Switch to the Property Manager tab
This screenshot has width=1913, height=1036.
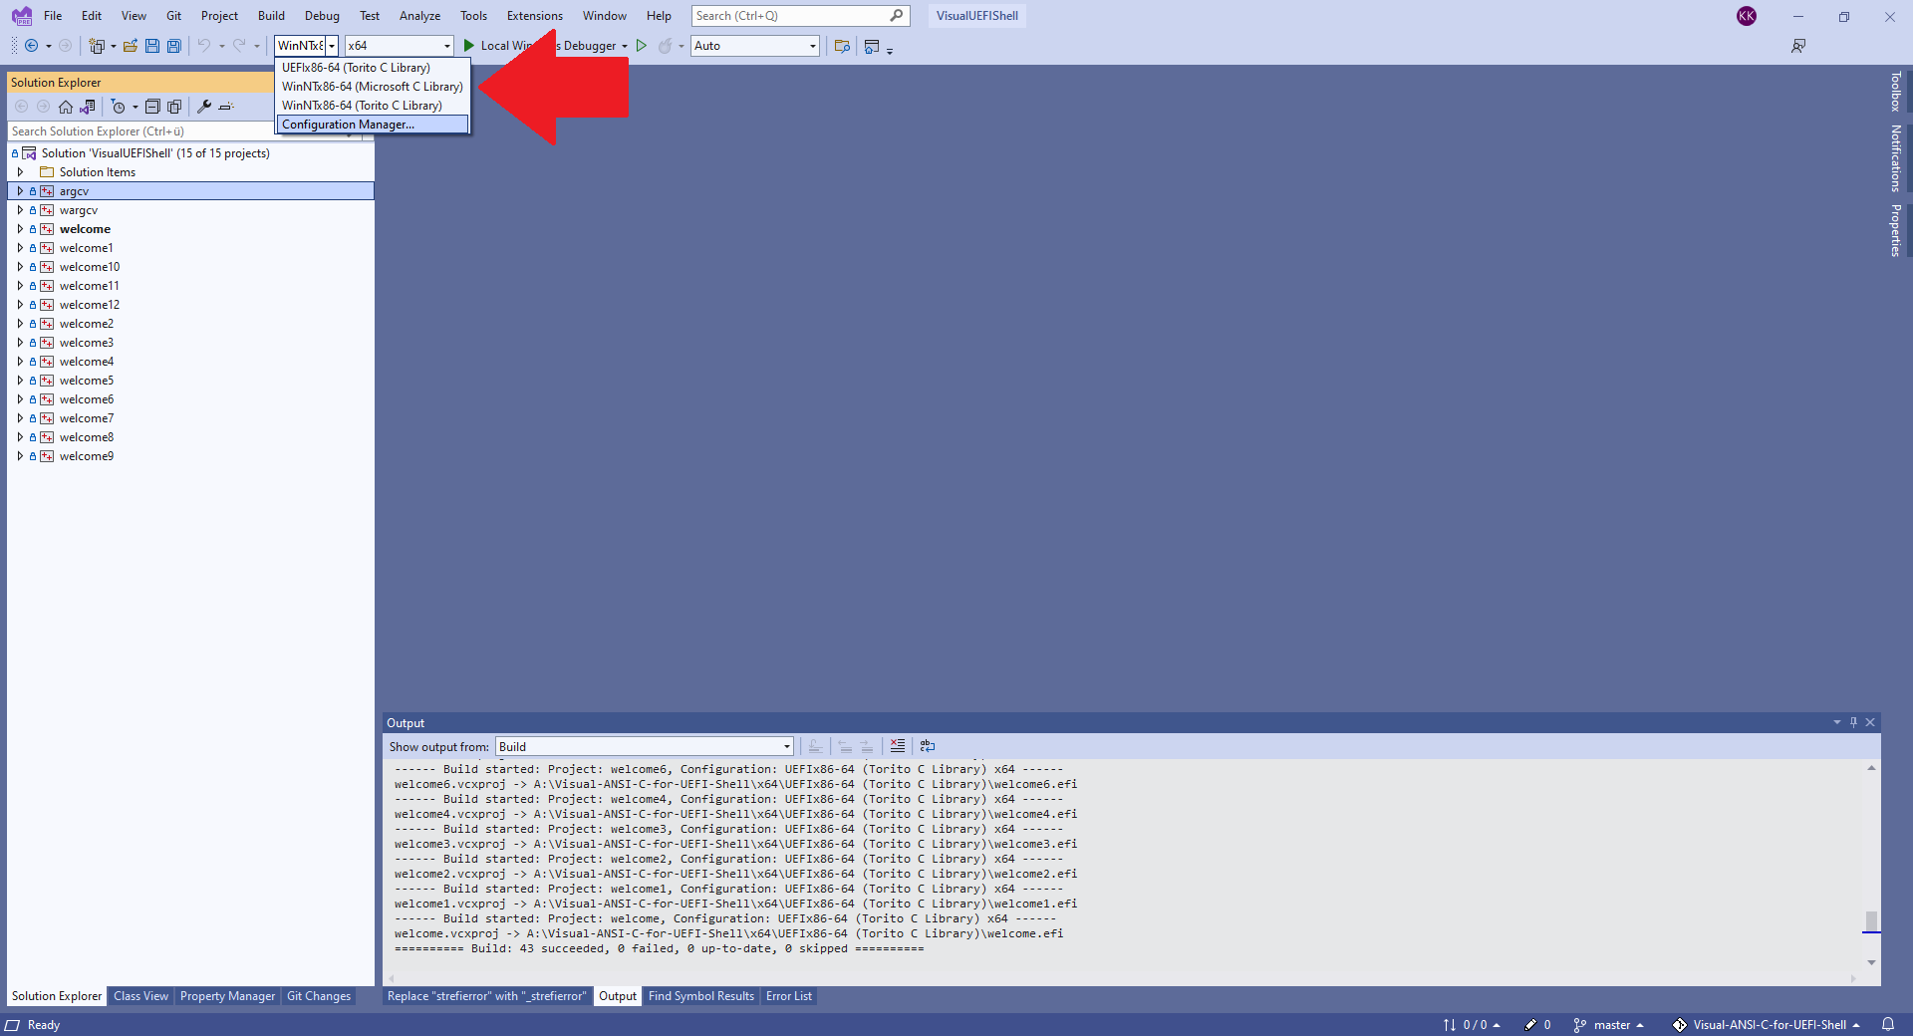(227, 996)
